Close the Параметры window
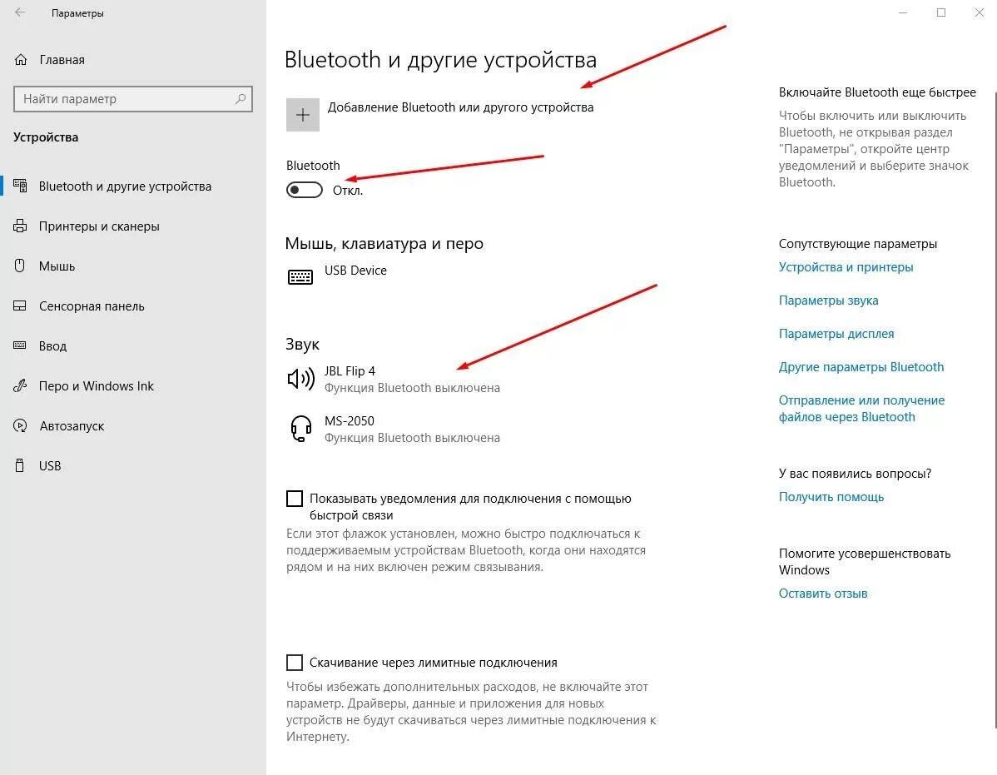Viewport: 997px width, 775px height. (x=980, y=12)
